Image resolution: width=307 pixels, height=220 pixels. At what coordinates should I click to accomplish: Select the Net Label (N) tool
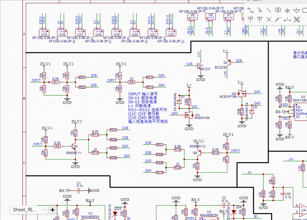tap(278, 10)
